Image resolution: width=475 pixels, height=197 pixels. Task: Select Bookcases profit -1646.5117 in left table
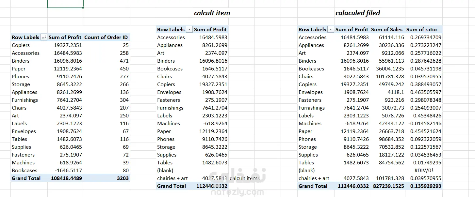point(68,171)
